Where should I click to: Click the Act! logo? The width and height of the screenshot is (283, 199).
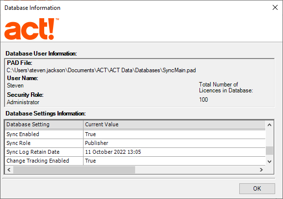click(x=31, y=28)
